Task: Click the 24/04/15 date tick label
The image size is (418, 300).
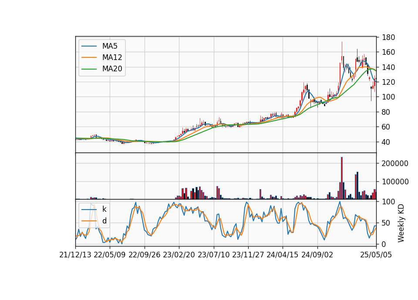Action: [x=282, y=255]
